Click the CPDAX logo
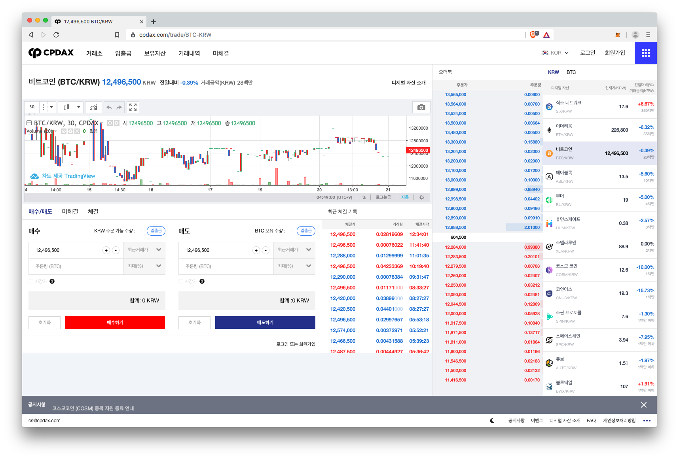Screen dimensions: 679x459 click(51, 53)
